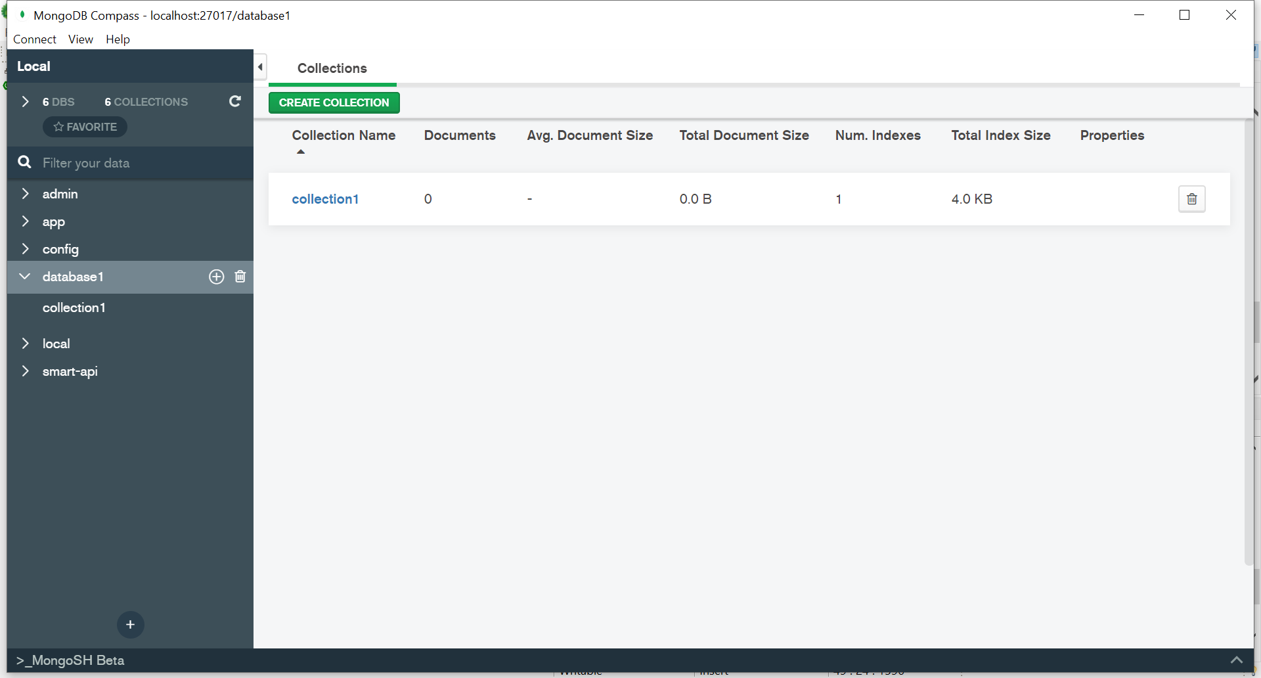Image resolution: width=1261 pixels, height=678 pixels.
Task: Expand the admin database
Action: [25, 194]
